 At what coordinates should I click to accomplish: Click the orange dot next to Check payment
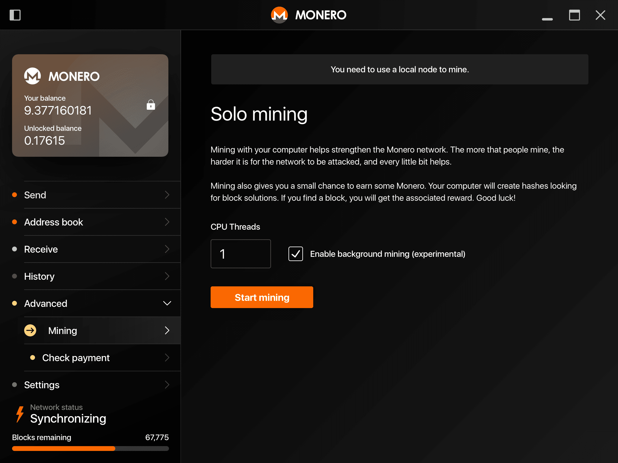[33, 357]
